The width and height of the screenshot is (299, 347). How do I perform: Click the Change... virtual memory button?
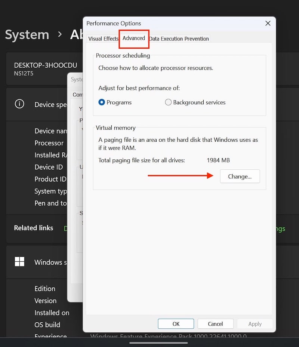[x=240, y=176]
